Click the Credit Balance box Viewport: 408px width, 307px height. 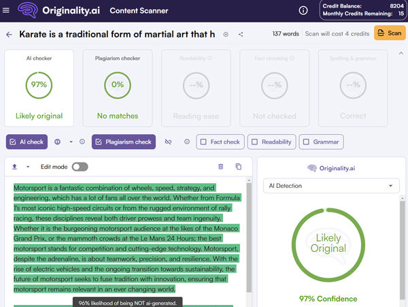(362, 10)
